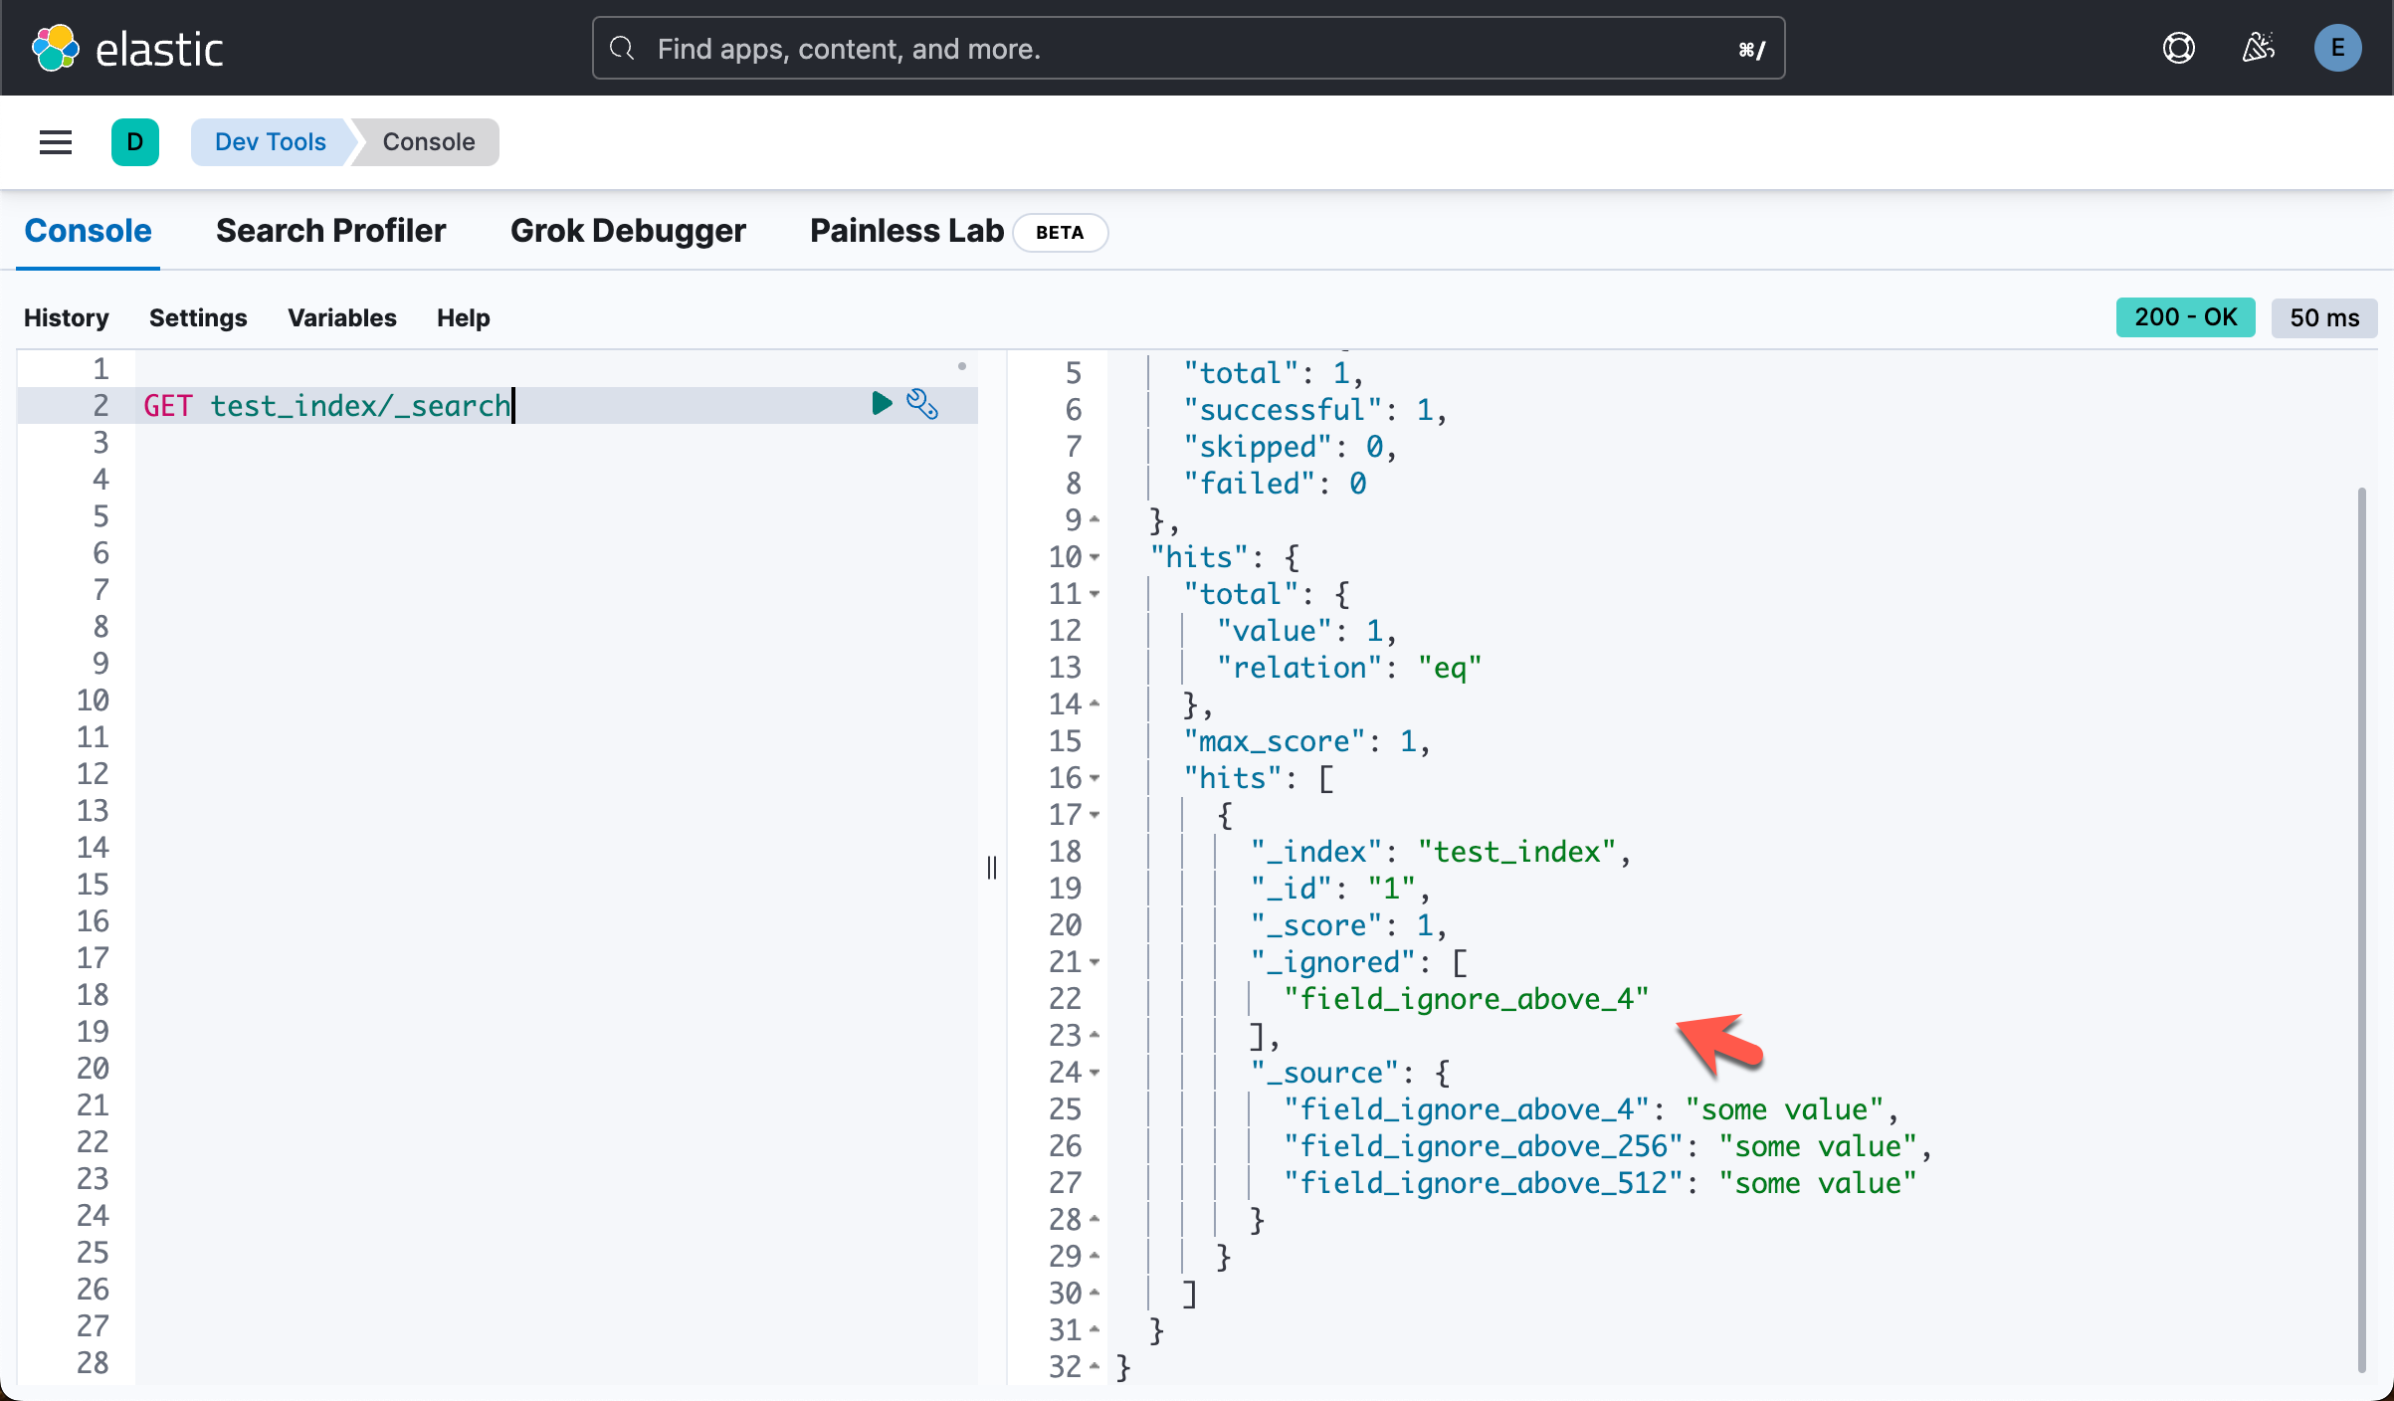Open the Grok Debugger tab
Screen dimensions: 2394x1401
point(628,230)
